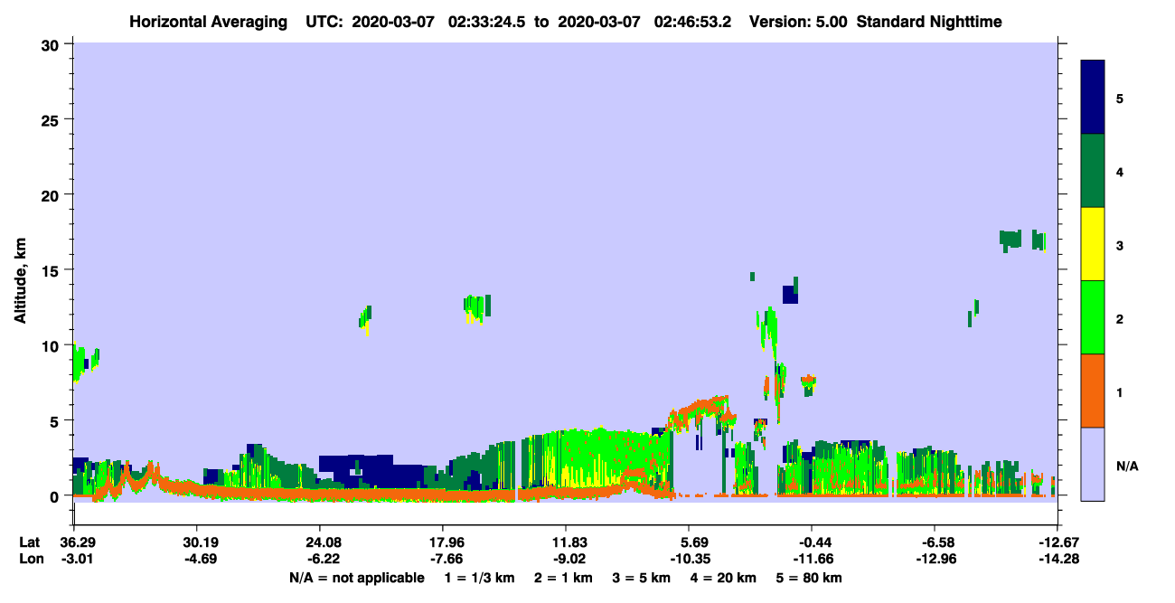Click the orange level 1 colorbar segment
1175x603 pixels.
coord(1093,391)
